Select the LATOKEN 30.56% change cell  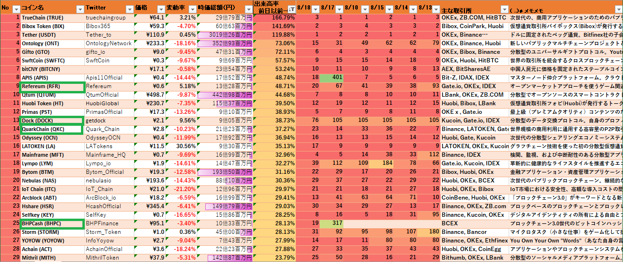pyautogui.click(x=181, y=146)
